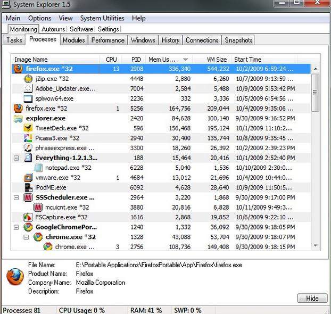331x314 pixels.
Task: Click the Mozilla Corporation company name
Action: click(101, 283)
